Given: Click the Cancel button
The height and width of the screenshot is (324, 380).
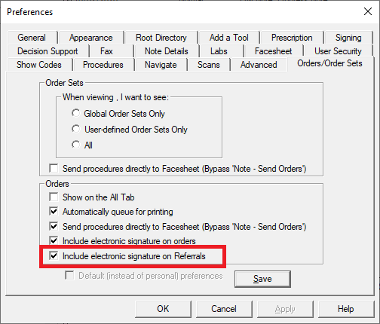Looking at the screenshot, I should click(x=224, y=309).
